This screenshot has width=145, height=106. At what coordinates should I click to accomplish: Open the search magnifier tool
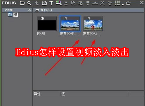point(29,3)
